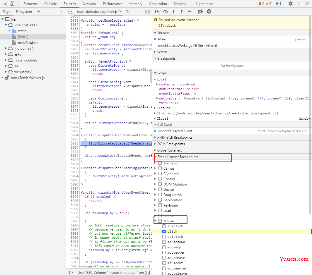Click the yellow warnings counter badge
Screen dimensions: 312x275
tap(268, 4)
